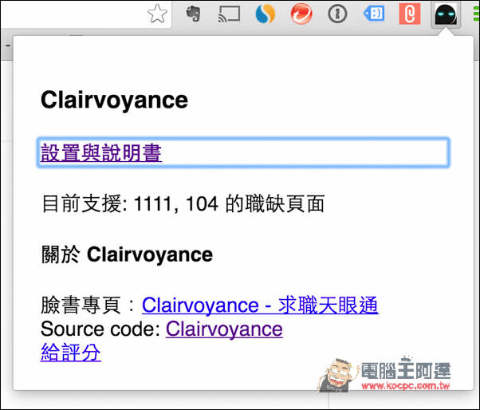Screen dimensions: 480x410
Task: Open the orange paperclip extension icon
Action: pos(410,14)
